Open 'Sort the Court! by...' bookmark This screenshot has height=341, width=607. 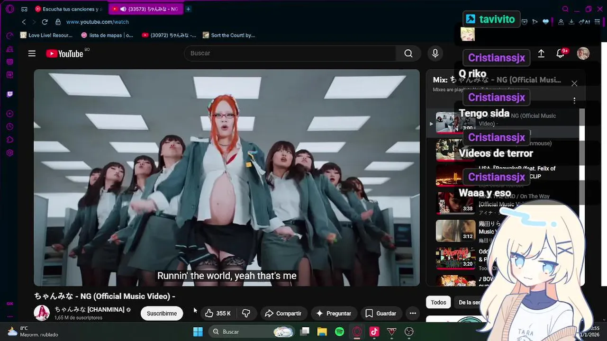coord(229,35)
